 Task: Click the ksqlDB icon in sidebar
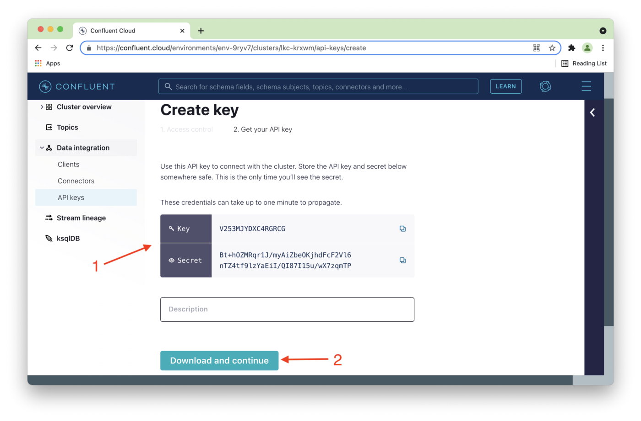[49, 238]
